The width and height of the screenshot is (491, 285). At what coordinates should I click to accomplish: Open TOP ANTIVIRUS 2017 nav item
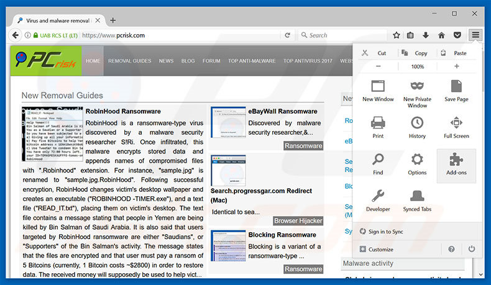(x=308, y=61)
